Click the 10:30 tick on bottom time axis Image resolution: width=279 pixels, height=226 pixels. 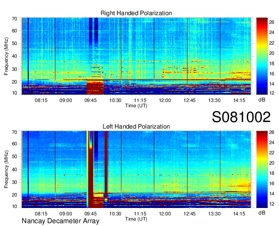115,214
